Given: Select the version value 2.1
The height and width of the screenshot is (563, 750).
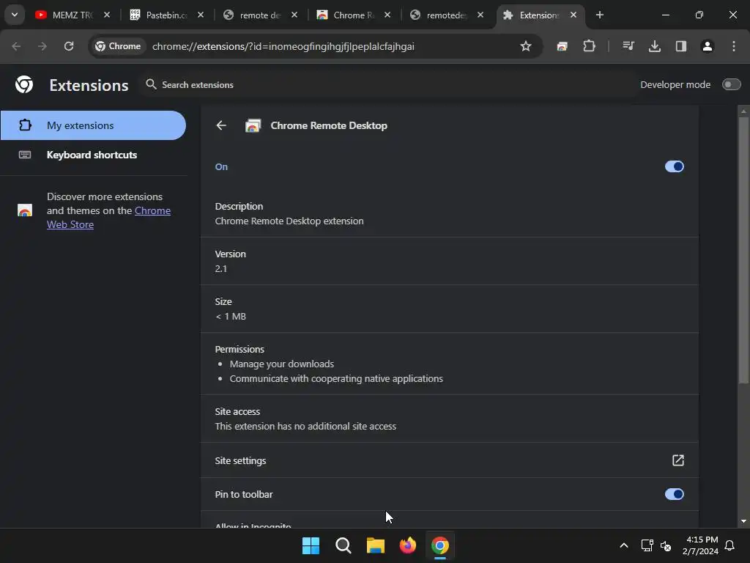Looking at the screenshot, I should pyautogui.click(x=221, y=268).
